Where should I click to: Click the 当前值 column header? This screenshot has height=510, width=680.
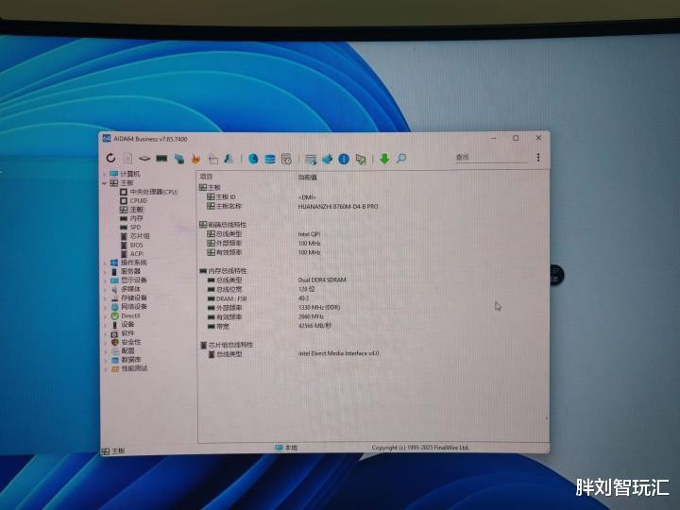pyautogui.click(x=308, y=178)
